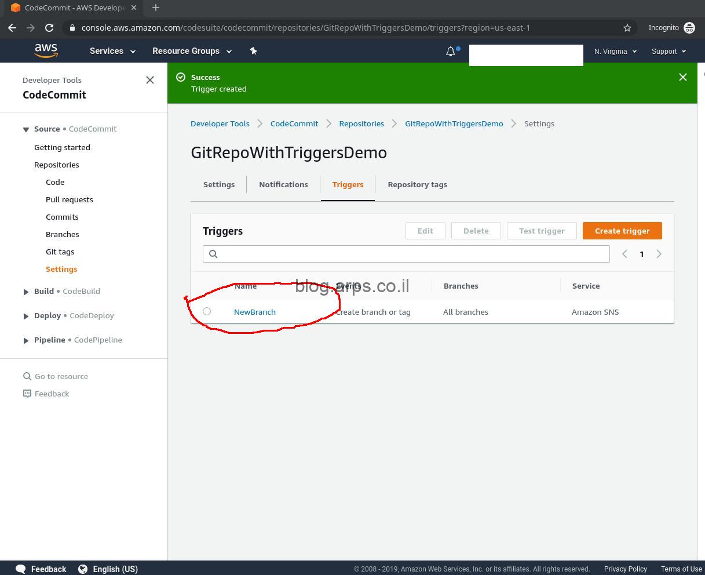Click CodeCommit breadcrumb link

pyautogui.click(x=294, y=123)
